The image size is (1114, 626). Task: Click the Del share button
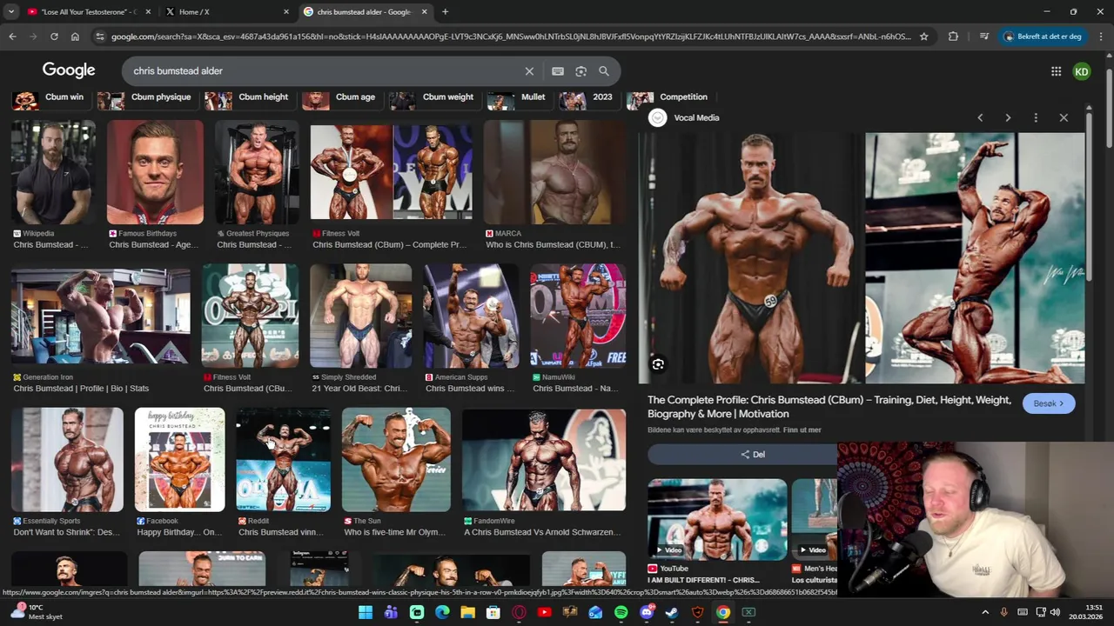click(752, 455)
